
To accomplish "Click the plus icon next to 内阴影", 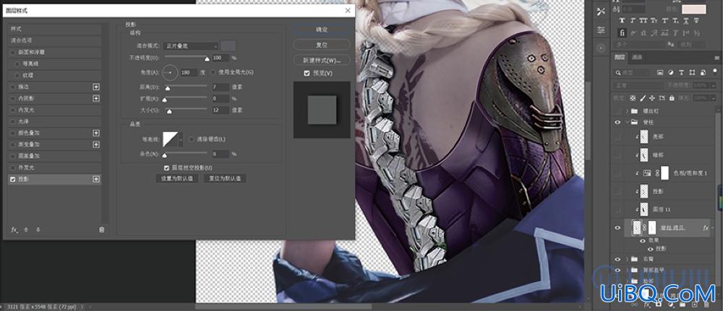I will pos(96,98).
